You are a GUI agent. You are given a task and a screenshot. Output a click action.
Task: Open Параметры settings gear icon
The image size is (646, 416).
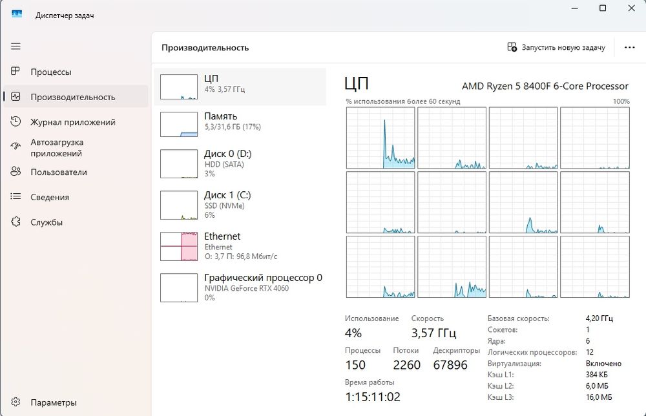pyautogui.click(x=16, y=402)
